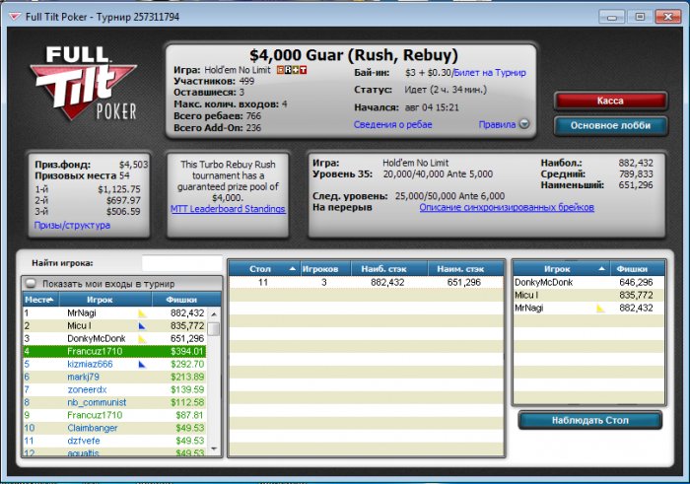The width and height of the screenshot is (690, 484).
Task: Open Призы/структура link
Action: click(72, 226)
